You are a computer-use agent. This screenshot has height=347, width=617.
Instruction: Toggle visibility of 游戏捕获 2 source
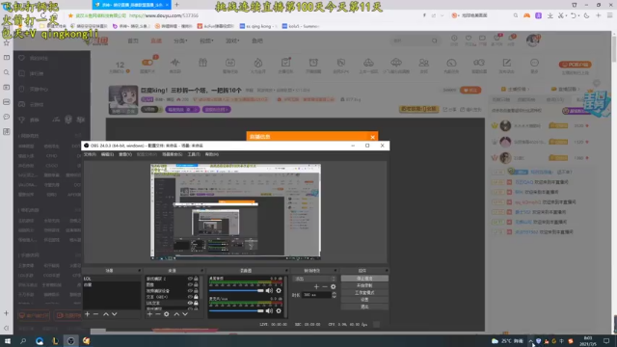(190, 279)
